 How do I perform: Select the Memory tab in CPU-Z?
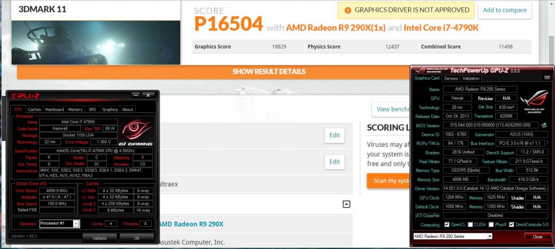pos(75,109)
